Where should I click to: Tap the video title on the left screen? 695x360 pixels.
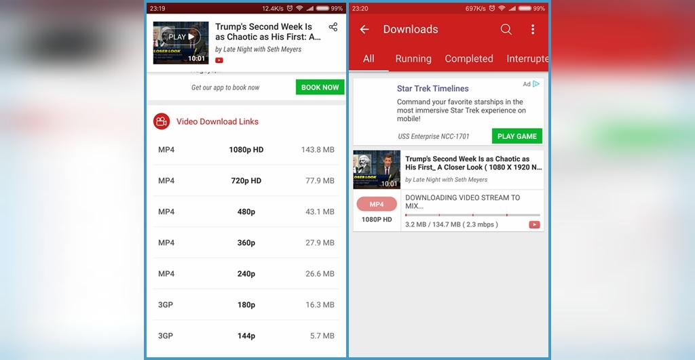pos(267,32)
